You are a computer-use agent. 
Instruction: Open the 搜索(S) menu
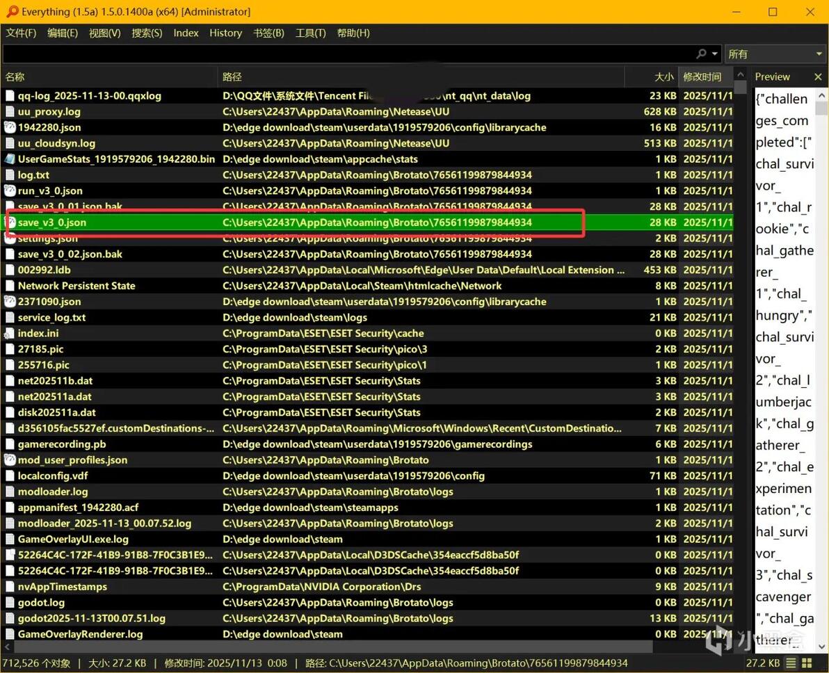[147, 33]
